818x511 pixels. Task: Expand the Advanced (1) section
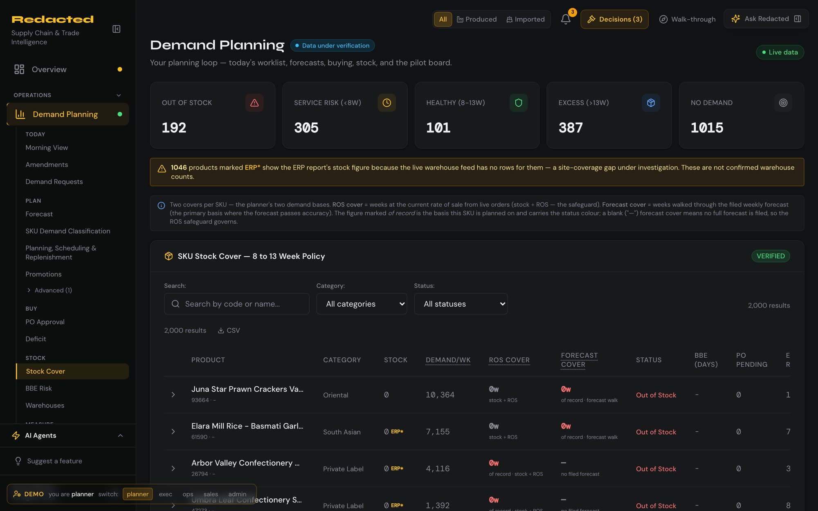pyautogui.click(x=49, y=290)
